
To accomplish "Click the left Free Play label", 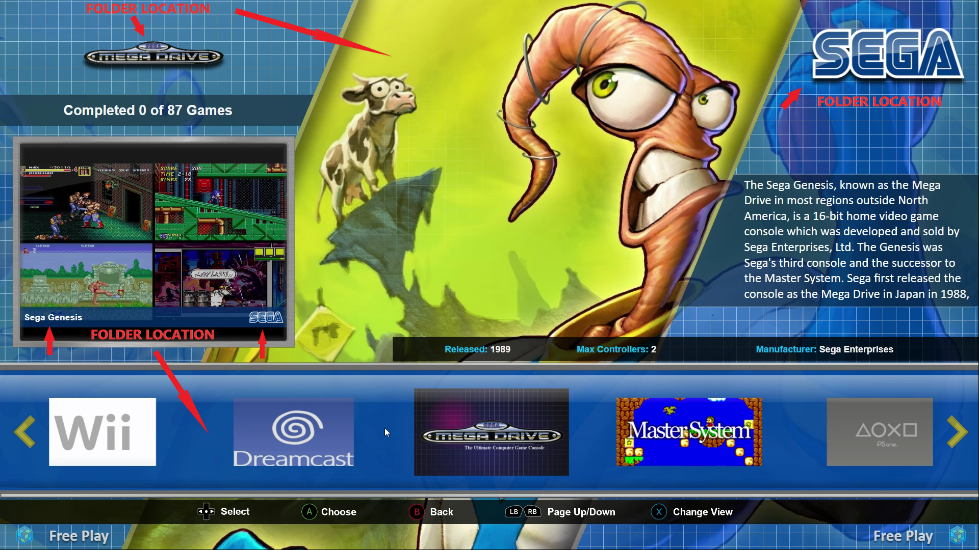I will (79, 536).
